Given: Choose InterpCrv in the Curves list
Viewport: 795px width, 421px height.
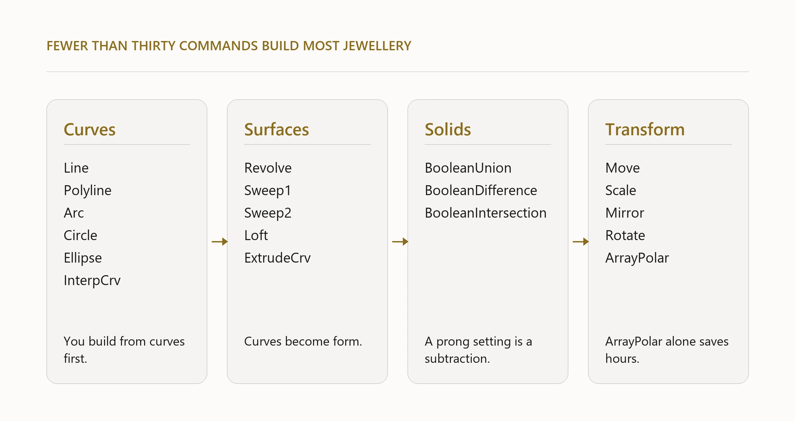Looking at the screenshot, I should tap(92, 280).
